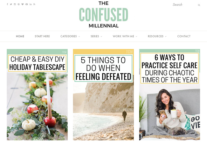207x143 pixels.
Task: Open the Feeling Defeated post thumbnail
Action: [103, 95]
